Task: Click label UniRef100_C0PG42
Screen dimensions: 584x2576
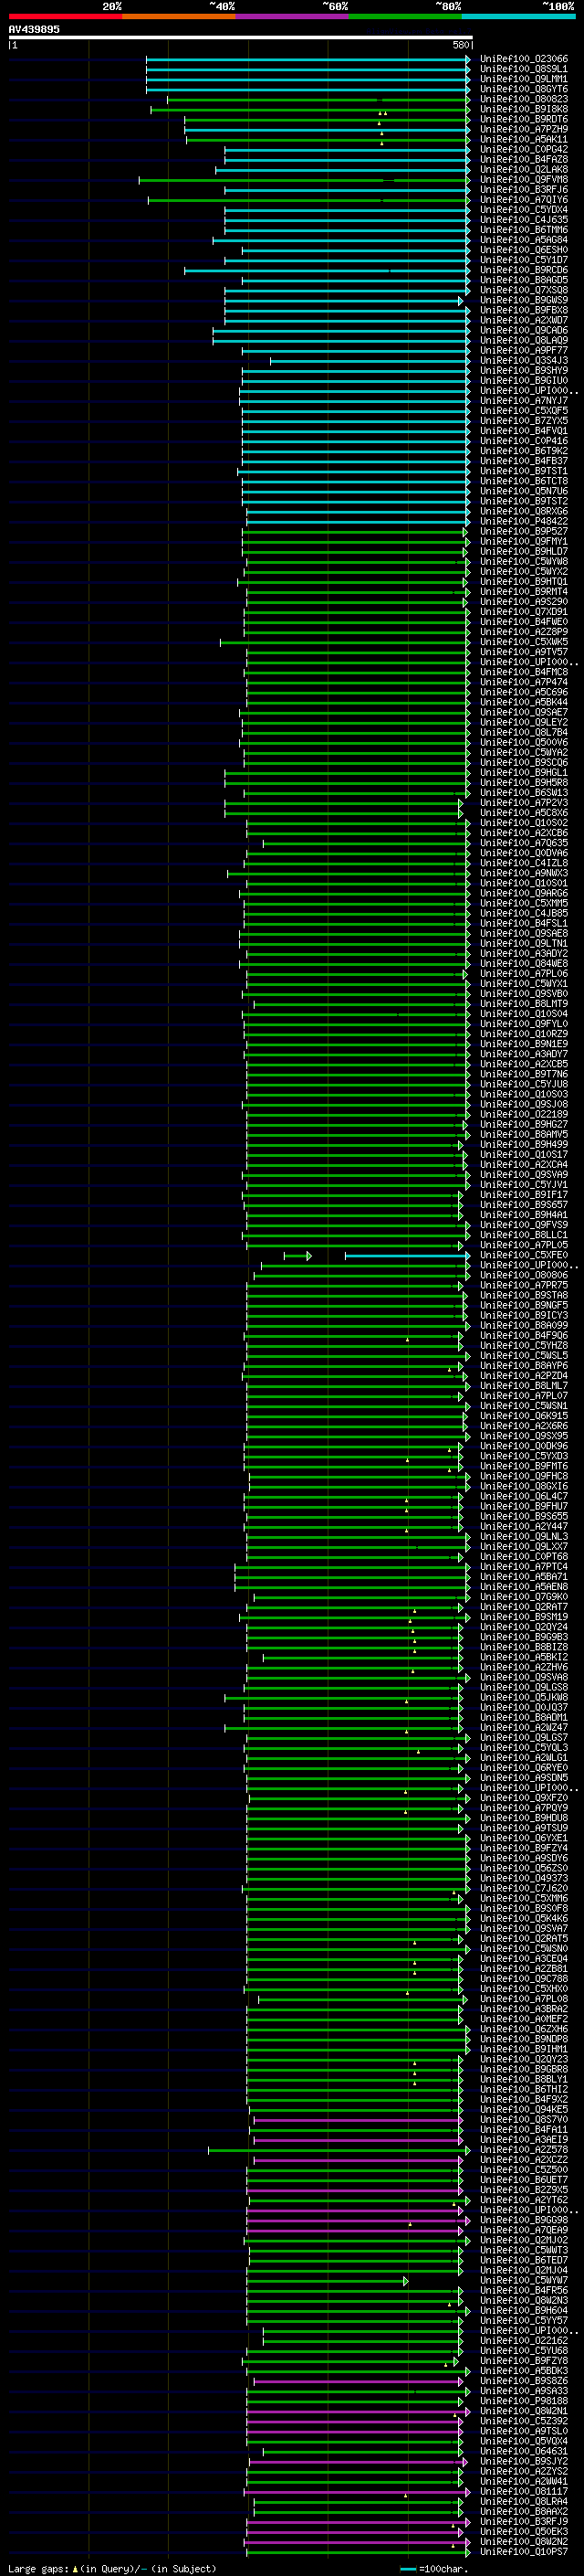Action: tap(523, 149)
